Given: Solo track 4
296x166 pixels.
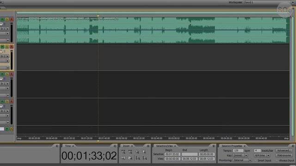Looking at the screenshot, I should 7,101.
